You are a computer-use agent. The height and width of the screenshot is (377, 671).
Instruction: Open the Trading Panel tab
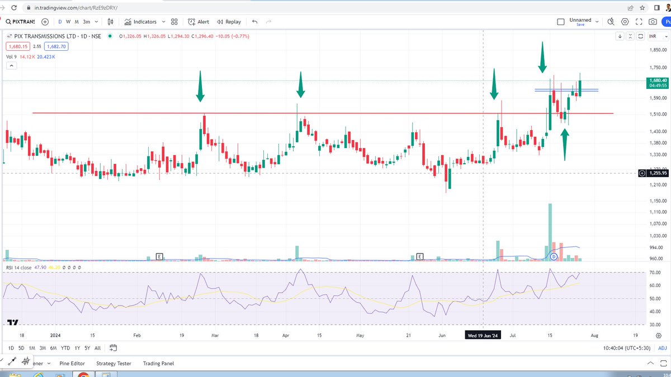point(159,363)
